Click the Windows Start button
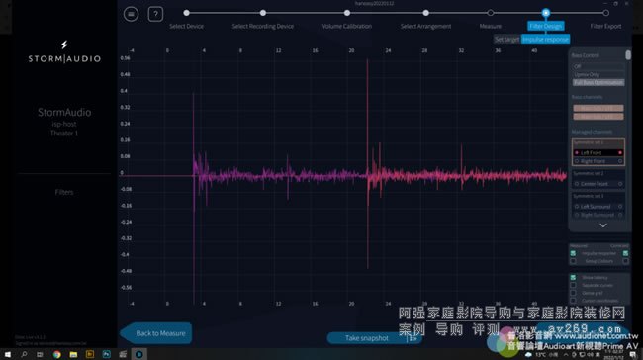The width and height of the screenshot is (643, 360). click(7, 355)
